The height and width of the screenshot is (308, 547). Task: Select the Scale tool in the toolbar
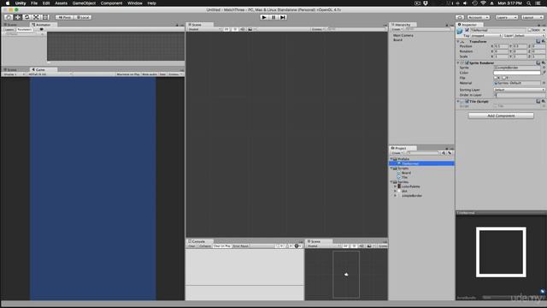point(36,17)
